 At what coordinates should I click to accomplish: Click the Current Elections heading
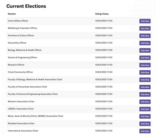click(26, 6)
